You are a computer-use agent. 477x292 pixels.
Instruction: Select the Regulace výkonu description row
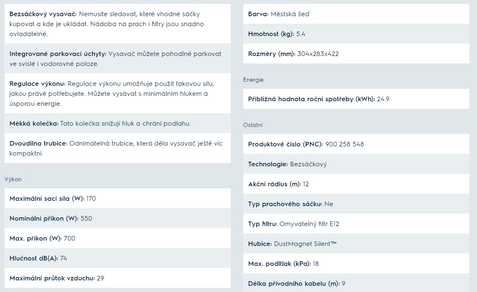(x=117, y=93)
